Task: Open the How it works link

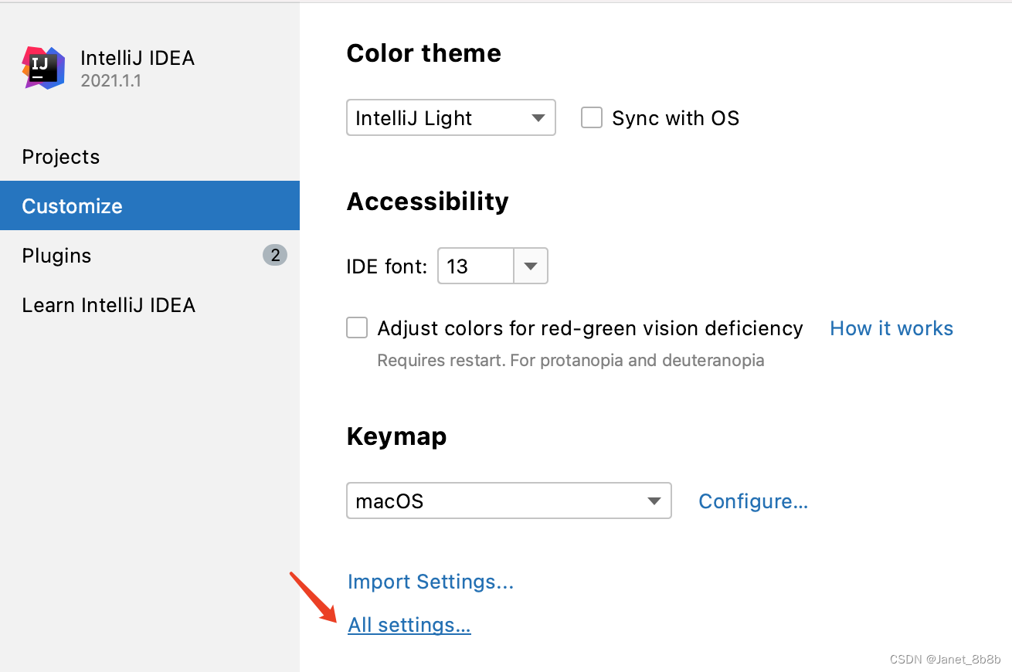Action: point(891,328)
